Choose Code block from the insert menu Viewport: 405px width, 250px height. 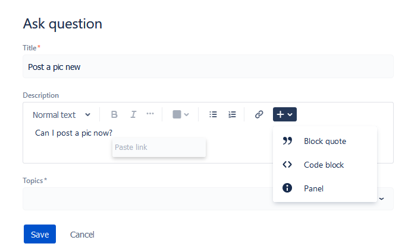pyautogui.click(x=325, y=165)
